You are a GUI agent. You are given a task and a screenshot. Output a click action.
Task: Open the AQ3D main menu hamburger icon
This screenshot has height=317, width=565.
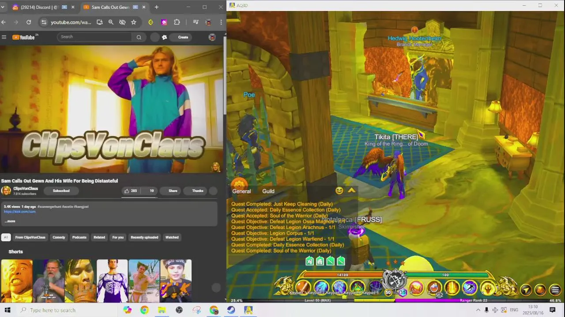coord(555,290)
